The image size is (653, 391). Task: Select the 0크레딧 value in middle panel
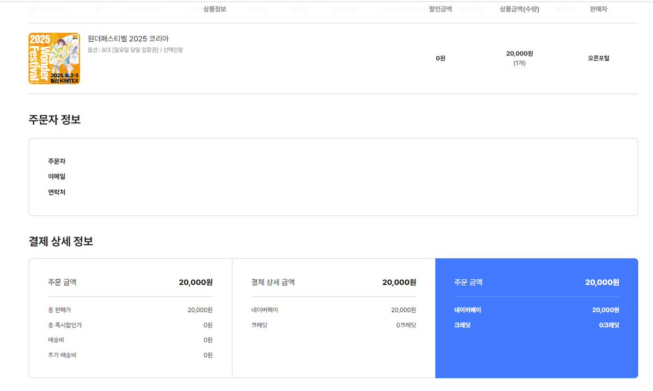click(406, 325)
